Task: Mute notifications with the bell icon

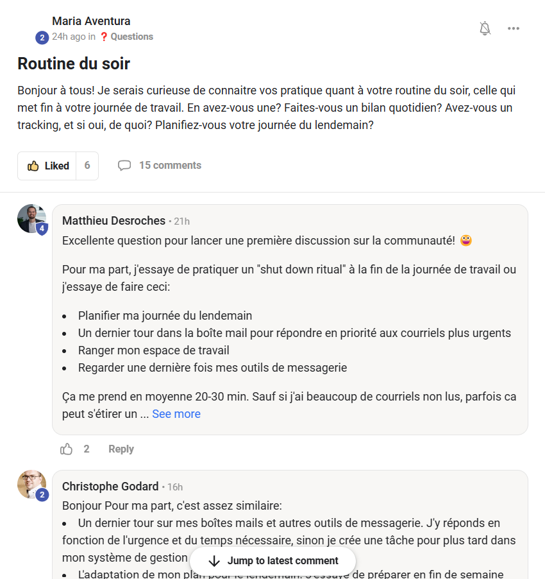Action: (x=485, y=28)
